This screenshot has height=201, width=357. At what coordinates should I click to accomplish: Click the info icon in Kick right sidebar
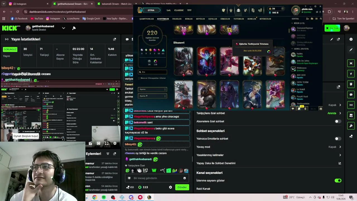(351, 39)
